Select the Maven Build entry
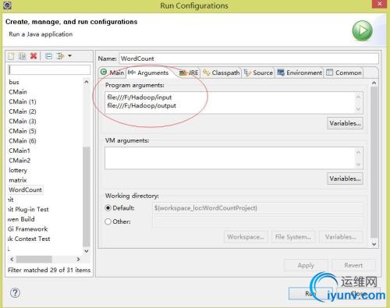Screen dimensions: 390x308 click(21, 219)
